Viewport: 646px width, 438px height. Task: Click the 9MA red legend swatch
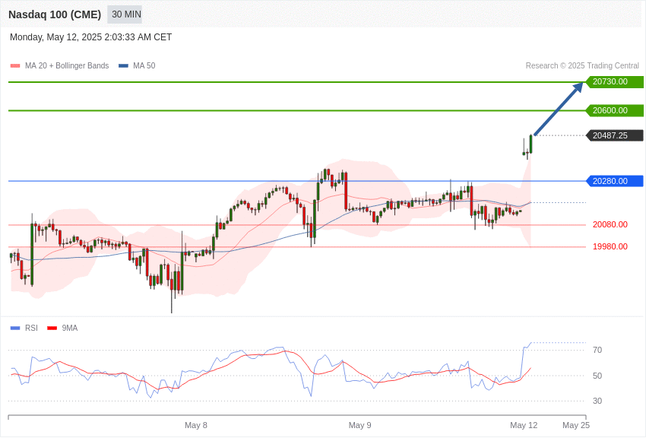[52, 328]
